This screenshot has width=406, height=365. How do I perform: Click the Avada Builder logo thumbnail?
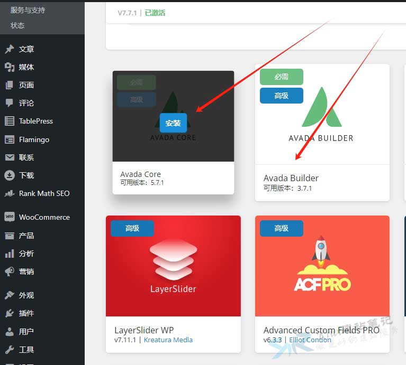coord(322,114)
